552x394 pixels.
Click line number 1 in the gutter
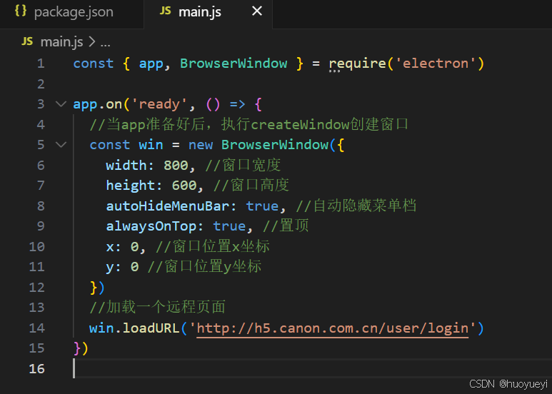(41, 64)
